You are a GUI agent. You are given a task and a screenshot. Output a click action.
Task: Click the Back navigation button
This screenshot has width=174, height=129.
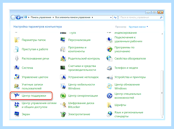[13, 17]
